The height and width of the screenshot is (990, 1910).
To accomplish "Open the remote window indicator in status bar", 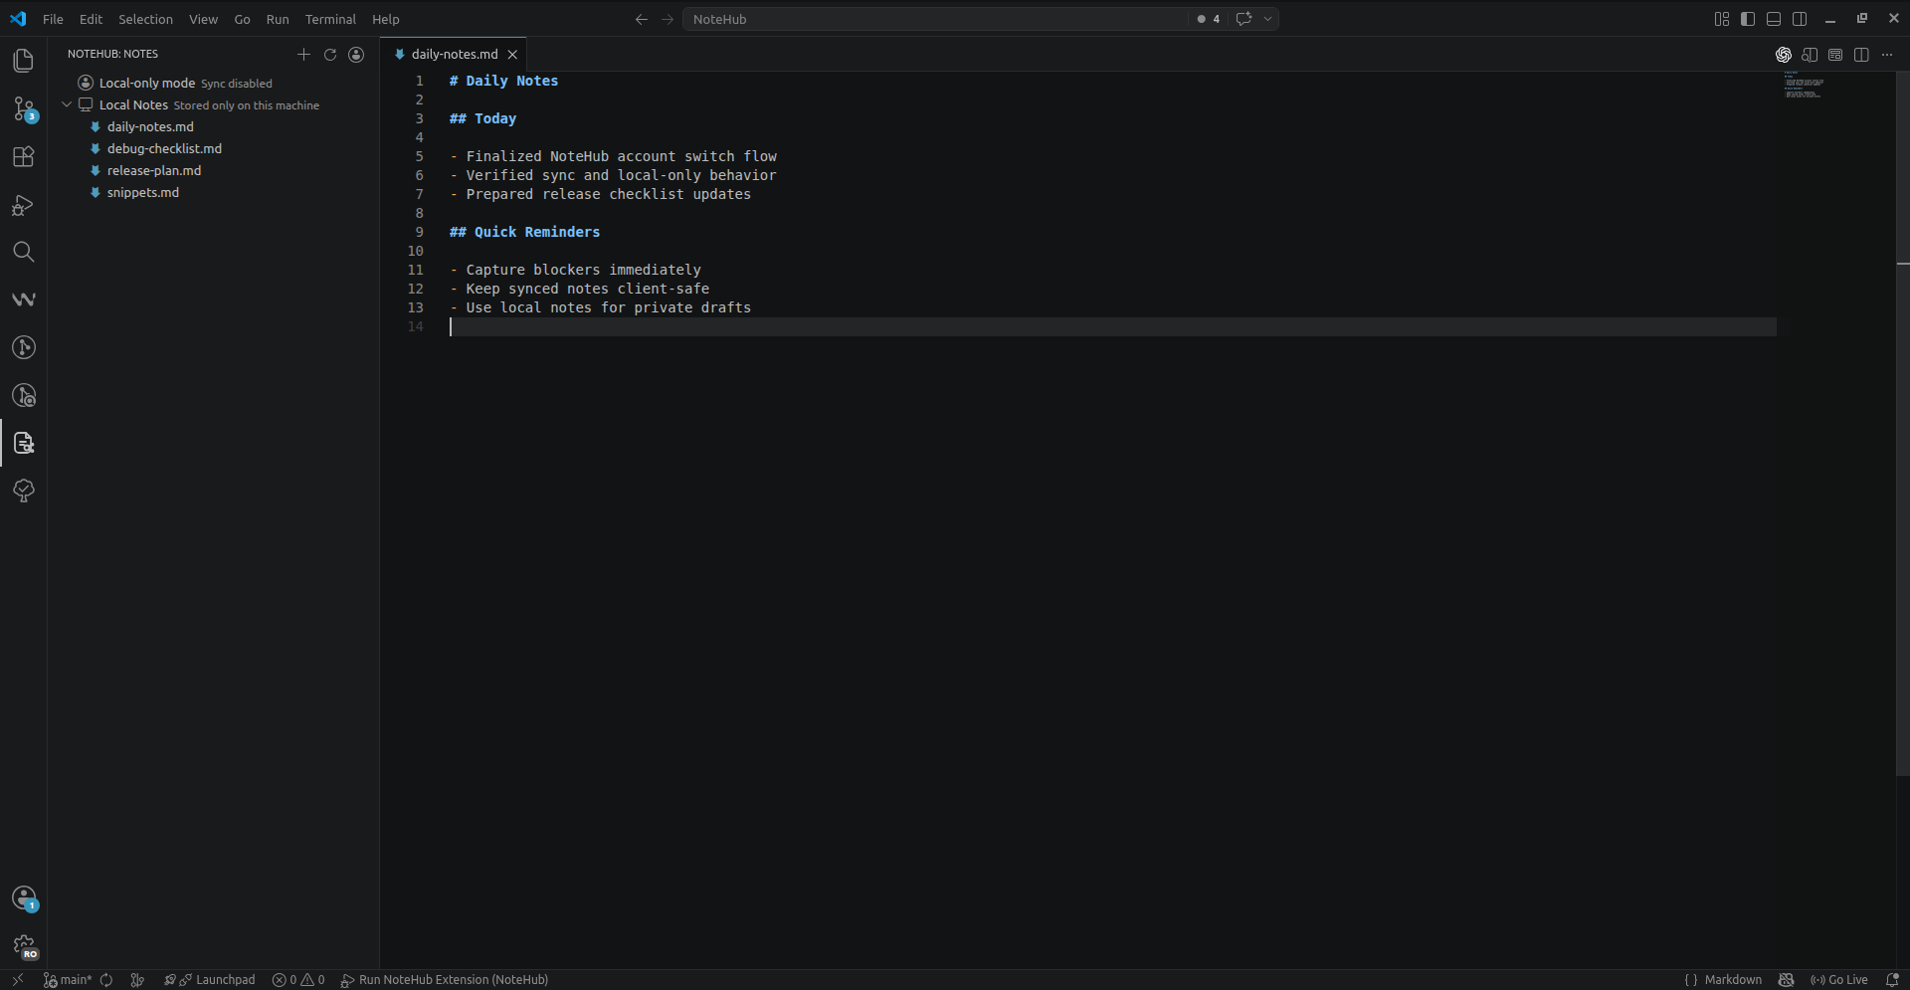I will pos(17,980).
